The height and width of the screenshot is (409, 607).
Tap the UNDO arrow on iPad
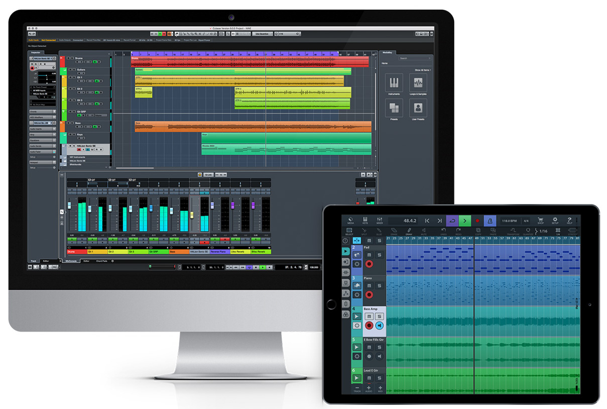click(x=443, y=232)
